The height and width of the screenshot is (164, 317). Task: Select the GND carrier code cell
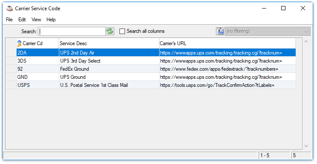click(38, 77)
